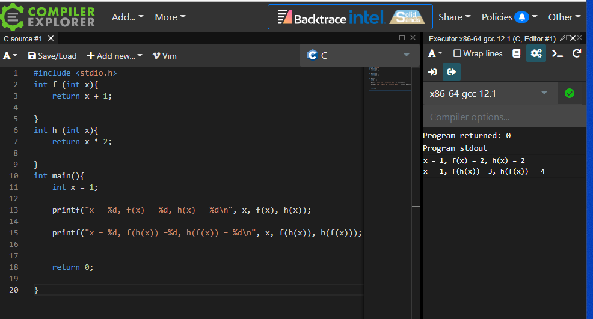The image size is (593, 319).
Task: Toggle compiler output arrow-in icon
Action: 432,72
